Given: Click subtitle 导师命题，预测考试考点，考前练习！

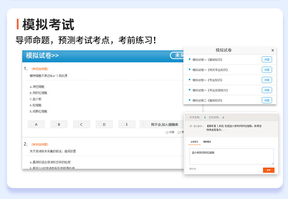Looking at the screenshot, I should (x=86, y=40).
